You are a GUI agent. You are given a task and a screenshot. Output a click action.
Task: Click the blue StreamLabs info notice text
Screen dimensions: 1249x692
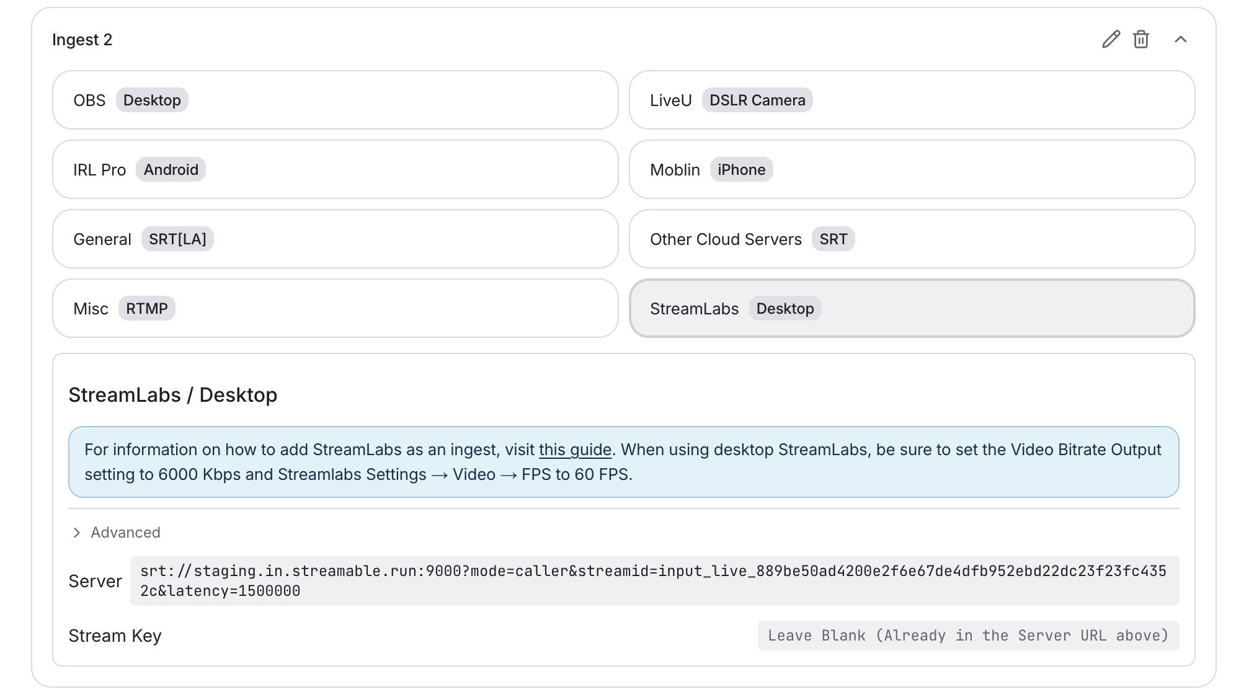tap(623, 462)
